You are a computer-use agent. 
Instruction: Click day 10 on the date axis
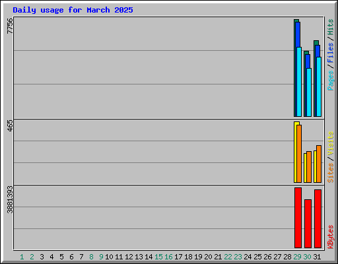[x=109, y=257]
